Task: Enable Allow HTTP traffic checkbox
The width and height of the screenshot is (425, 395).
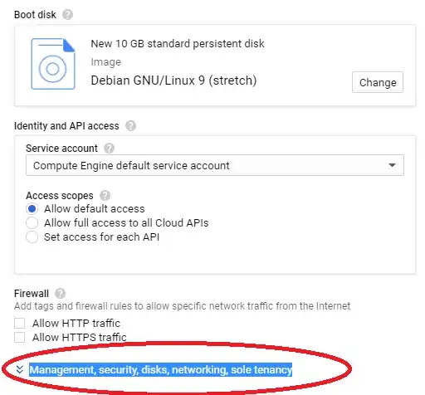Action: click(19, 323)
